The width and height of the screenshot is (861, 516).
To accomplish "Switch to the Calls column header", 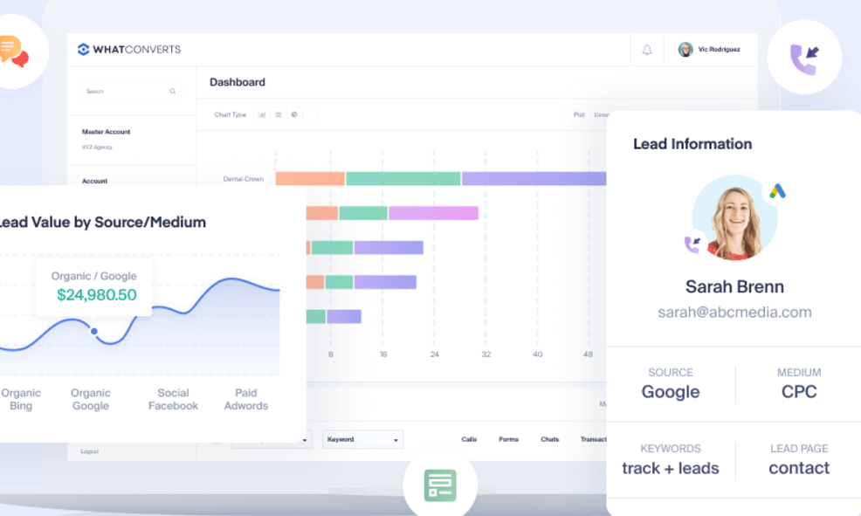I will pyautogui.click(x=469, y=439).
